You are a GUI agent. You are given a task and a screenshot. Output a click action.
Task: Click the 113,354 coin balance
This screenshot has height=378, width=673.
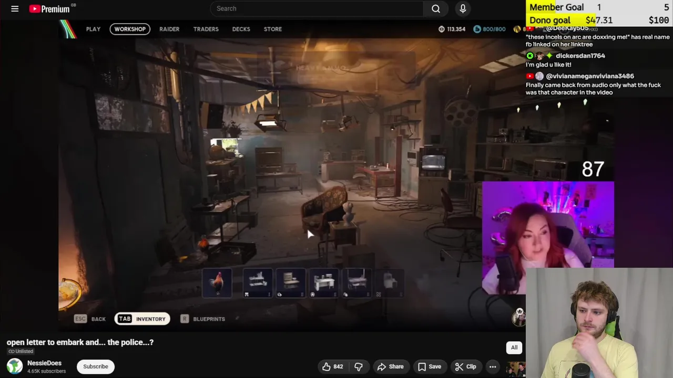[452, 29]
